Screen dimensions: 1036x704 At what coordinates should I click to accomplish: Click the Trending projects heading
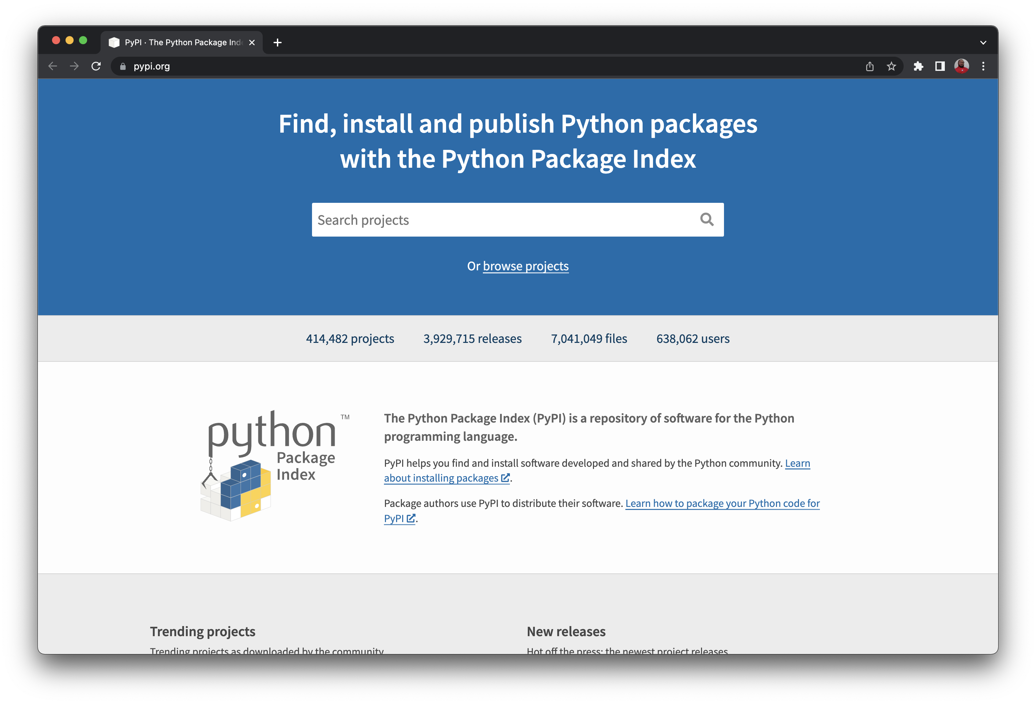tap(202, 631)
